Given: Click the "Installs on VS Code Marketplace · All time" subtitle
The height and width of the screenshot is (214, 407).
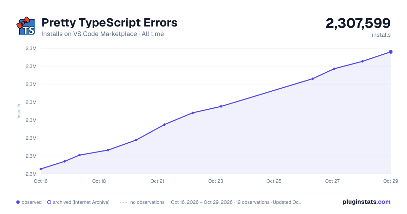Looking at the screenshot, I should point(102,34).
